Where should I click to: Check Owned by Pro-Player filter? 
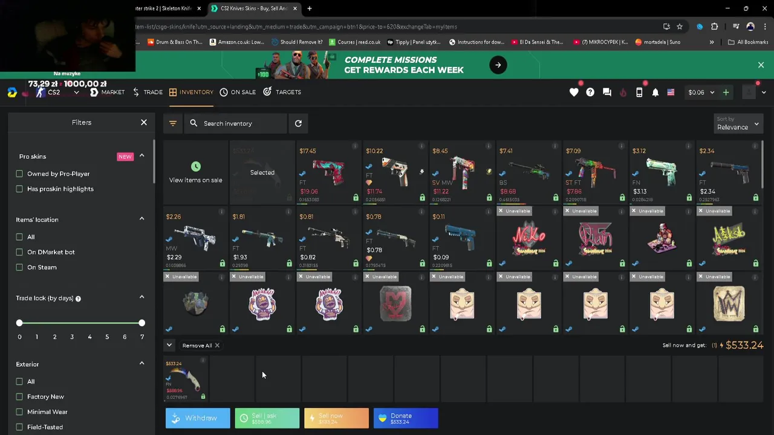point(19,174)
